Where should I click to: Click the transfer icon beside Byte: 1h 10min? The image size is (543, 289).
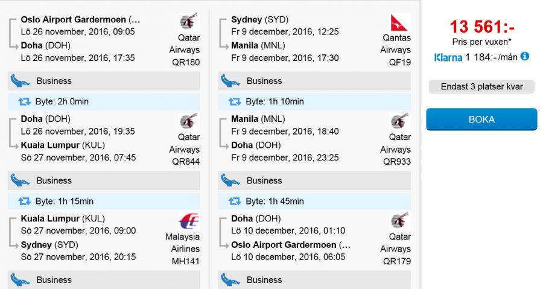pos(235,101)
